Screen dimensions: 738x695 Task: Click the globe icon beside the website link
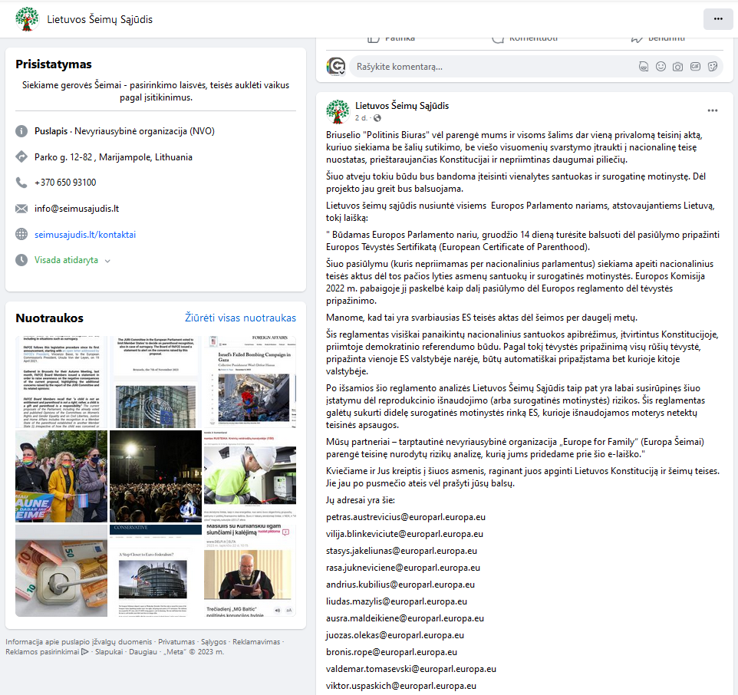tap(21, 234)
